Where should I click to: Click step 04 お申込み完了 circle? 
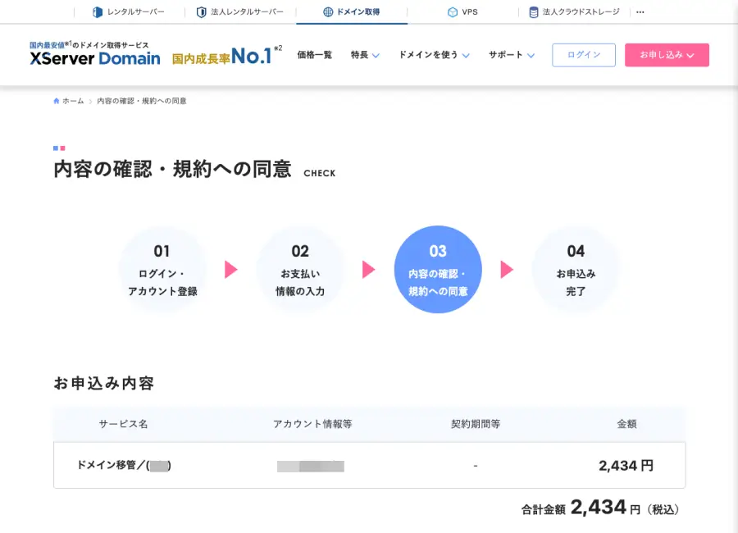coord(576,269)
